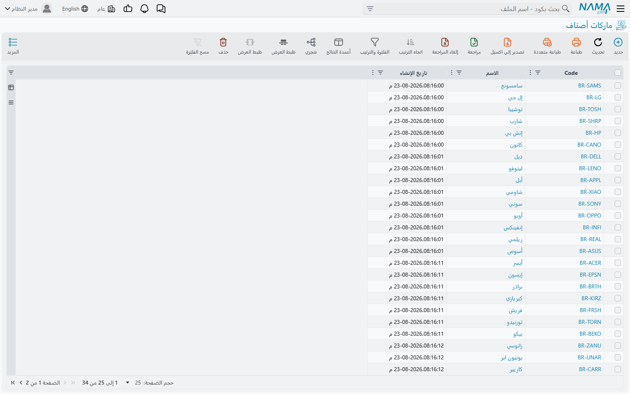The width and height of the screenshot is (630, 394).
Task: Open the المزيد more menu
Action: 13,46
